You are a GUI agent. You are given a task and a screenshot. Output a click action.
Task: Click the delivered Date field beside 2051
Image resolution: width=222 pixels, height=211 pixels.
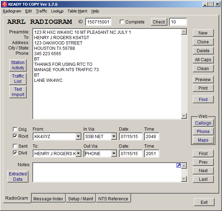click(131, 153)
